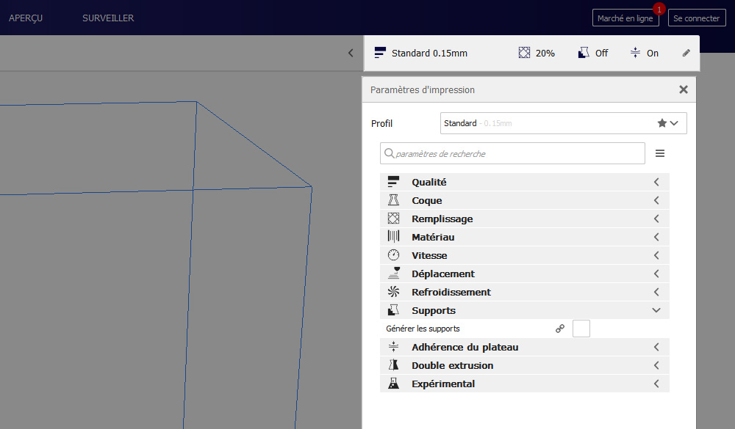
Task: Click the Adhérence du plateau icon
Action: click(x=393, y=347)
